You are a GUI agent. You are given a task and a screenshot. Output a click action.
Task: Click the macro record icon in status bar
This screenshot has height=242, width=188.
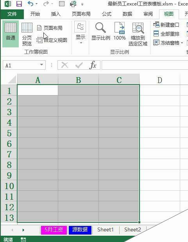(x=23, y=239)
